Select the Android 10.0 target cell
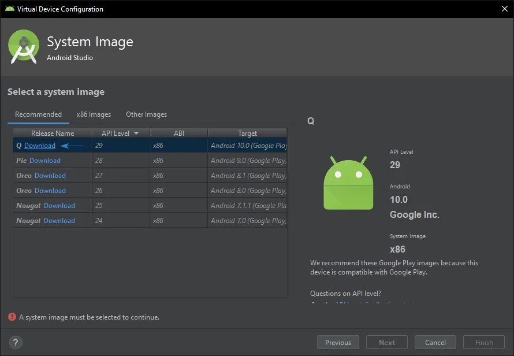The image size is (514, 356). 248,146
